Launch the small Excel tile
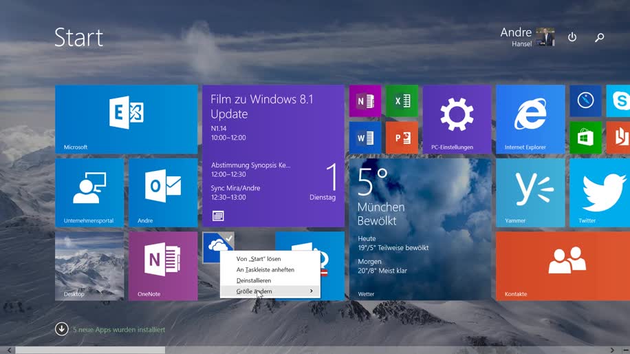The image size is (630, 354). [402, 101]
